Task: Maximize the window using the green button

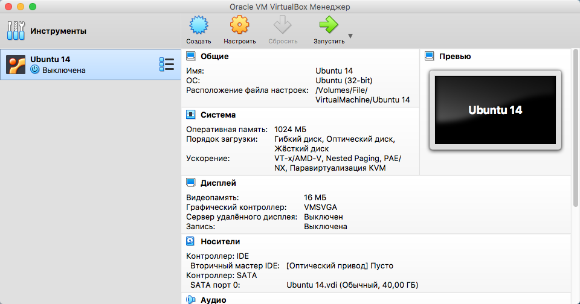Action: pyautogui.click(x=33, y=7)
